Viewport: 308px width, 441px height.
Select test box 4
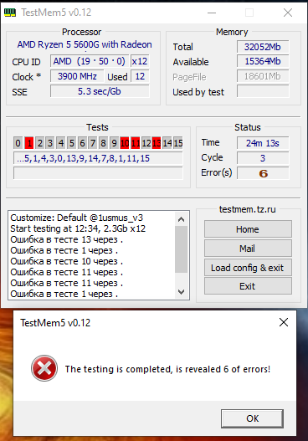61,143
